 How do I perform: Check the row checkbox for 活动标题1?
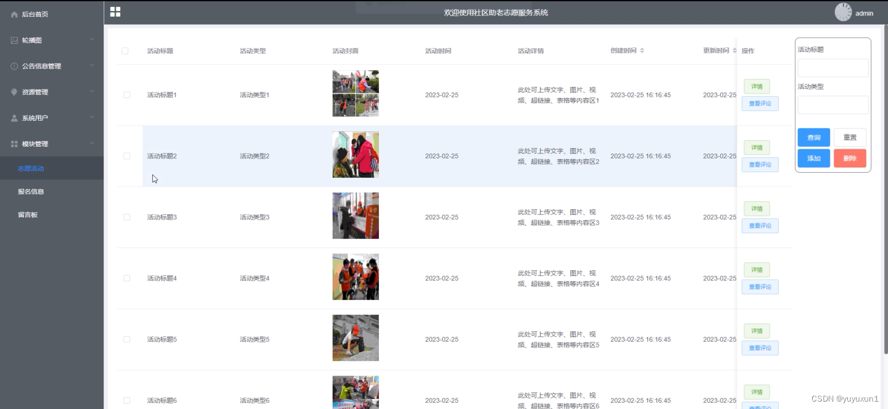point(127,95)
